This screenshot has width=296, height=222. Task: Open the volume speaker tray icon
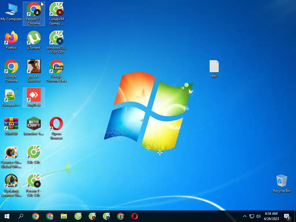[258, 216]
